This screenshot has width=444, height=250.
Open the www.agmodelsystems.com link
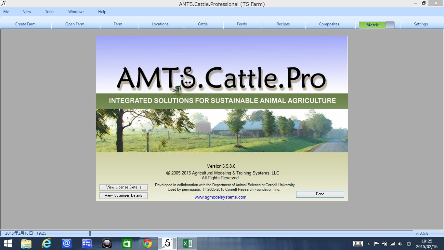coord(220,197)
